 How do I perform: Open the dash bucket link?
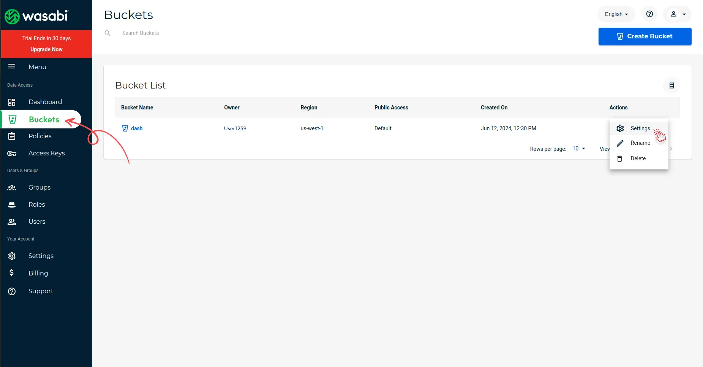137,128
